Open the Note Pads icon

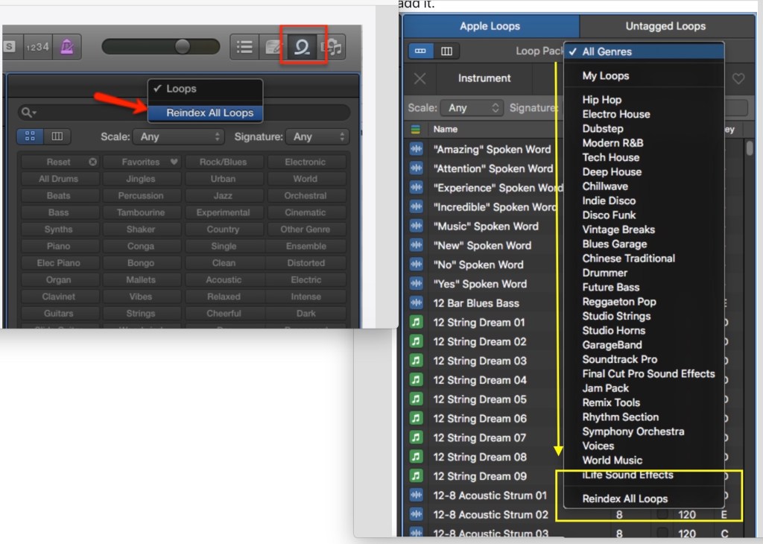point(273,47)
